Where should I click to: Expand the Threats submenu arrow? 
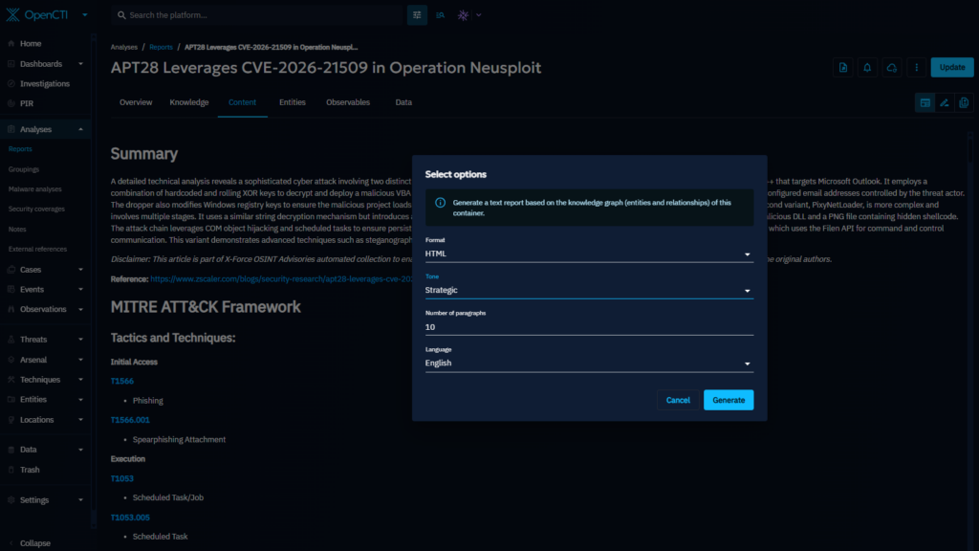(80, 340)
